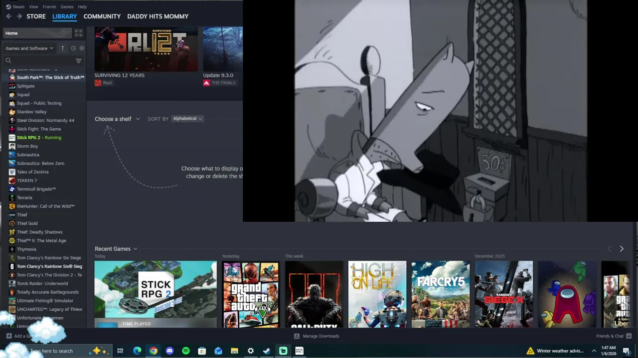Click THE FINALS icon under Update 9.3.0
638x358 pixels.
point(206,83)
